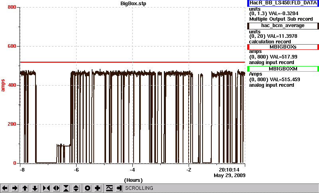The height and width of the screenshot is (193, 319).
Task: Click the 'amps' Y-axis label
Action: click(3, 86)
